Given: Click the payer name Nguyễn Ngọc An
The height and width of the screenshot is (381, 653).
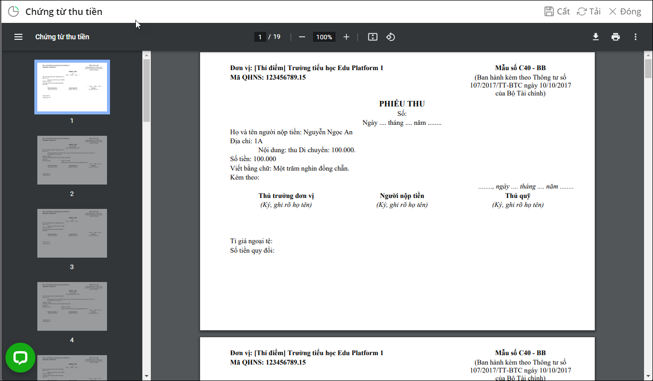Looking at the screenshot, I should (x=328, y=132).
